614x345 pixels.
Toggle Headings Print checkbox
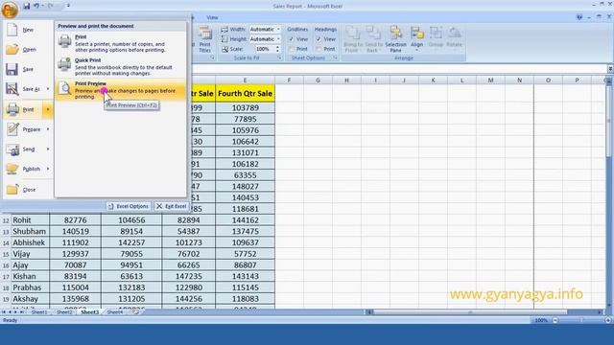click(319, 49)
